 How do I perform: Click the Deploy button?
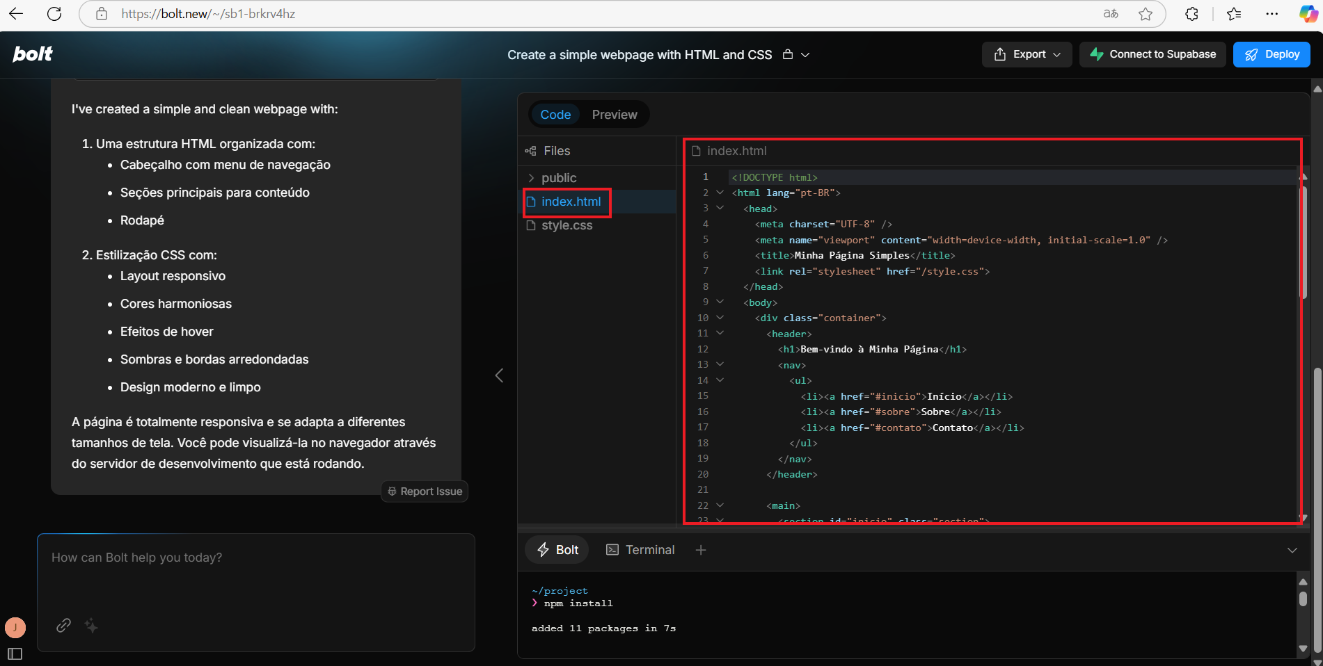click(x=1271, y=54)
